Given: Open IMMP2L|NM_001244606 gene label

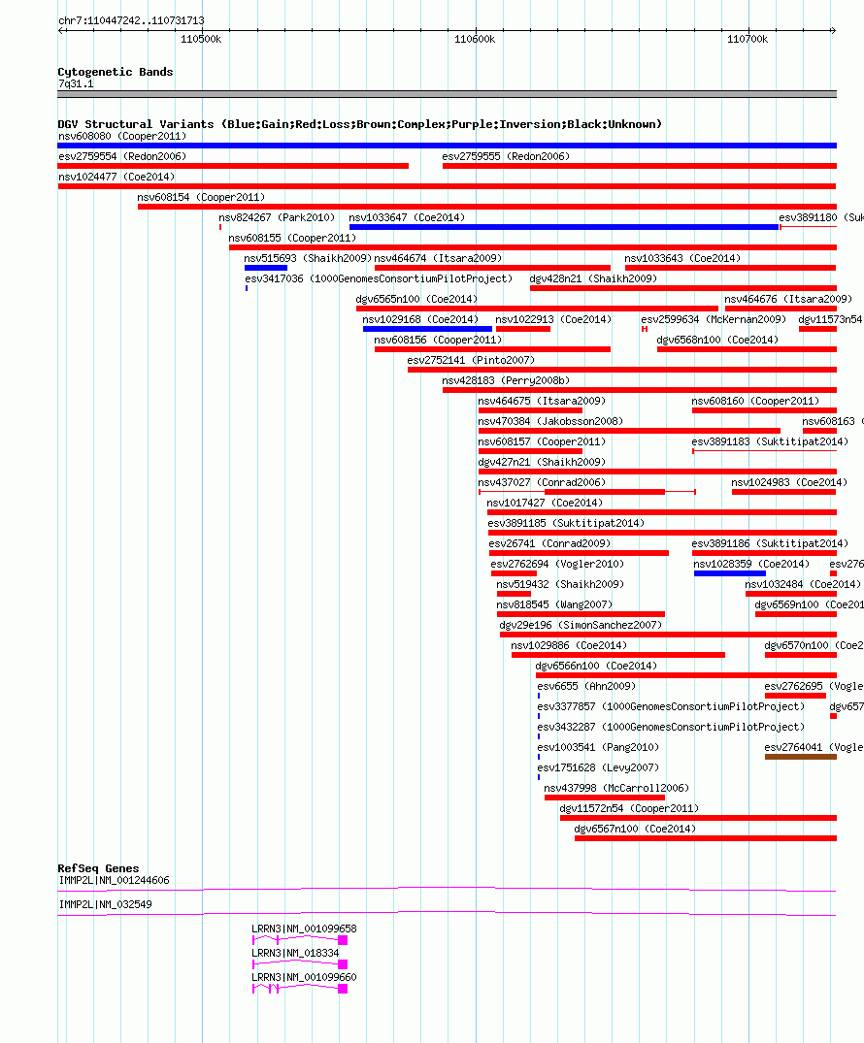Looking at the screenshot, I should point(114,881).
